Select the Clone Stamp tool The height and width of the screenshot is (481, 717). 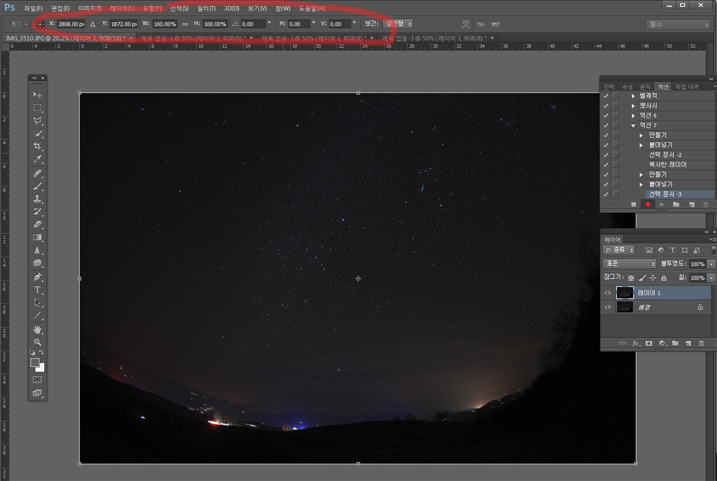[x=38, y=199]
